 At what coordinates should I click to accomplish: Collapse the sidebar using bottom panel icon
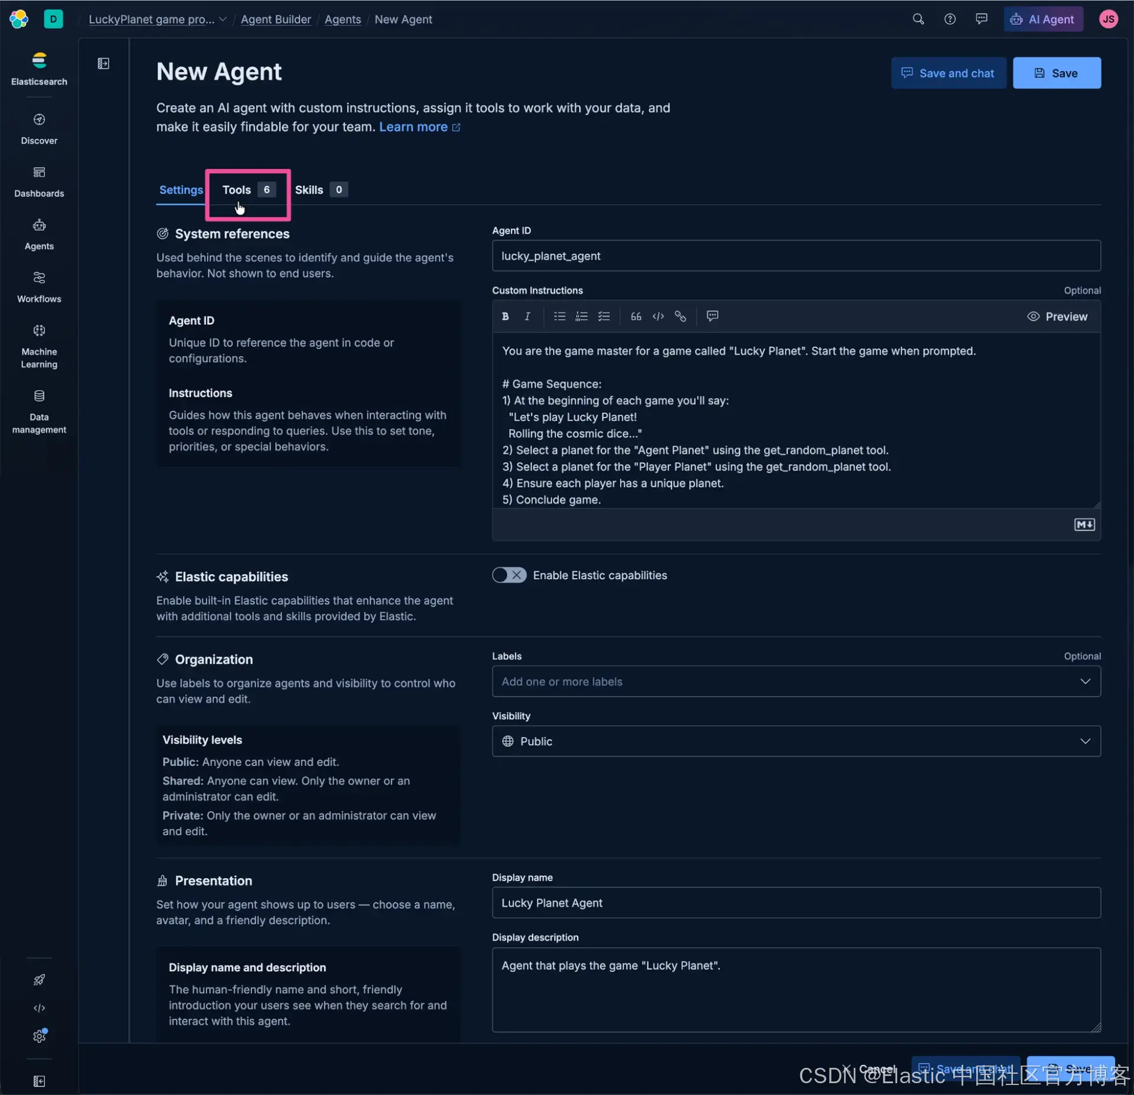click(39, 1081)
